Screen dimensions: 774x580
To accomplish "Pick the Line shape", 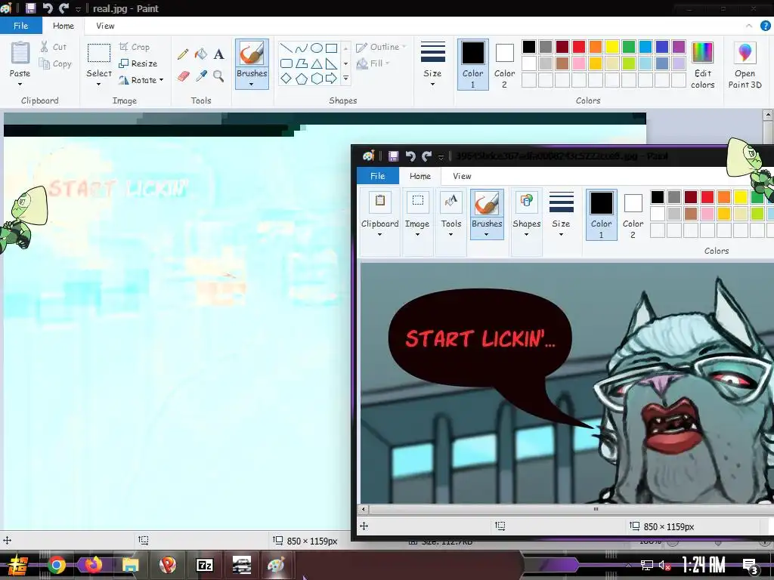I will 286,48.
